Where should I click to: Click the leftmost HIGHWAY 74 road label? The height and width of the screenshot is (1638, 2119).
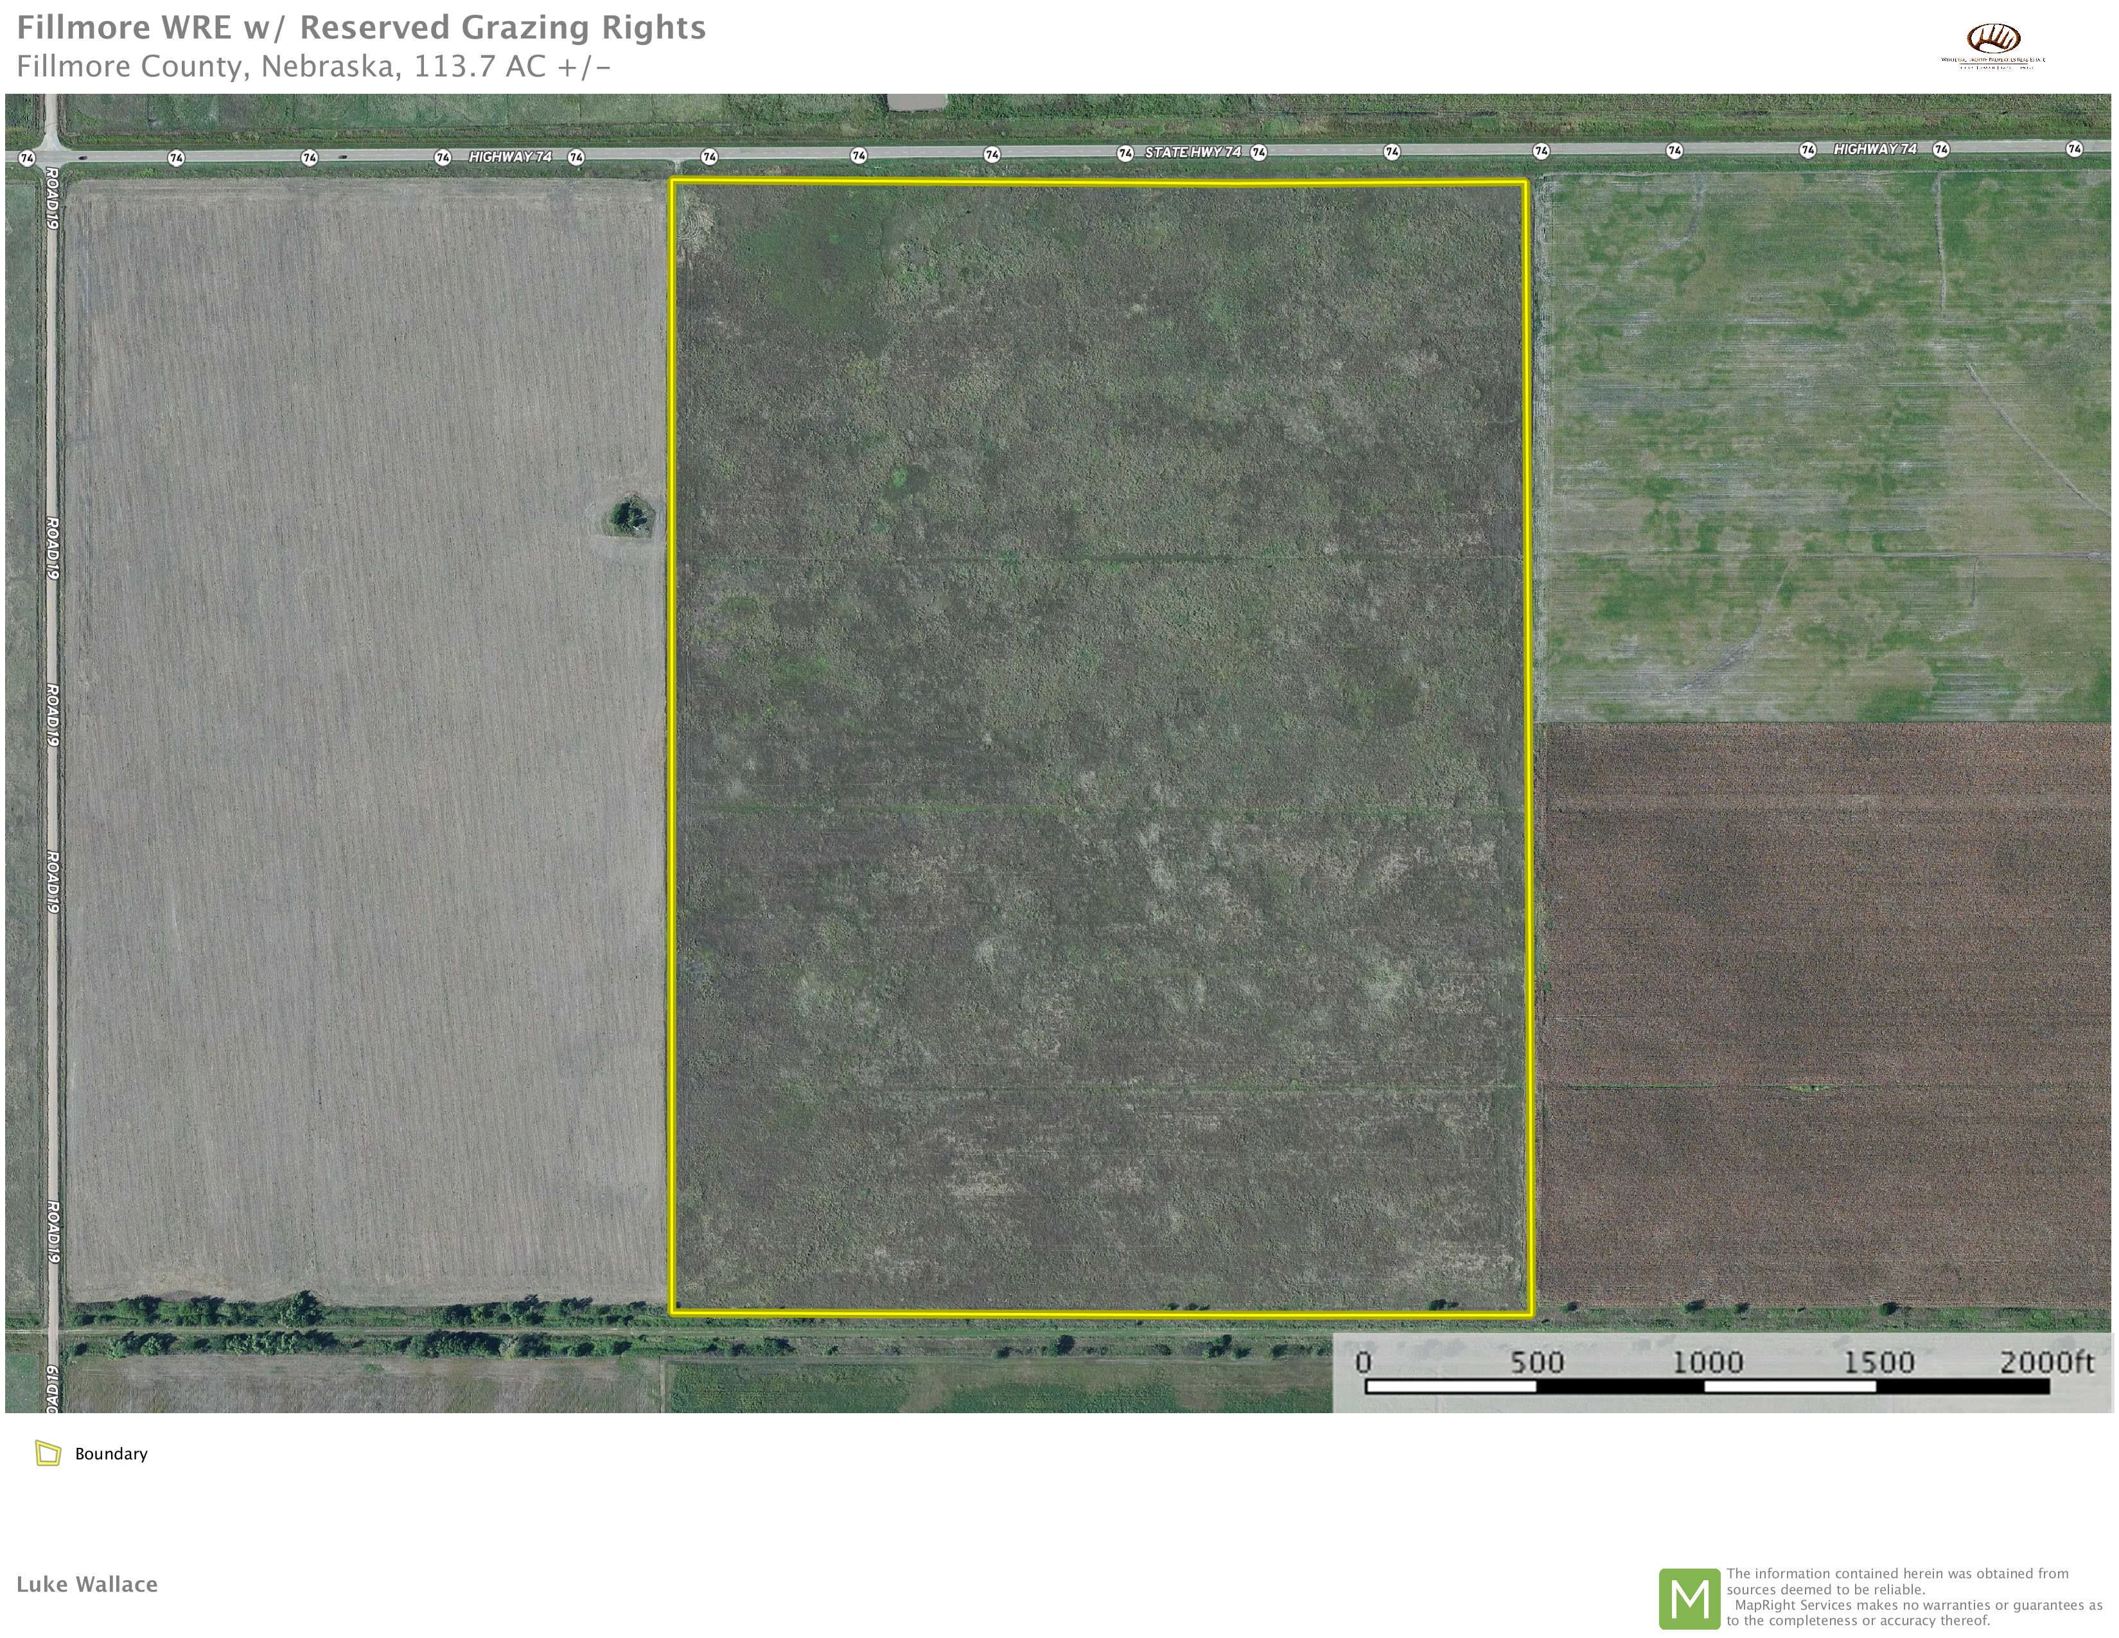pyautogui.click(x=509, y=156)
